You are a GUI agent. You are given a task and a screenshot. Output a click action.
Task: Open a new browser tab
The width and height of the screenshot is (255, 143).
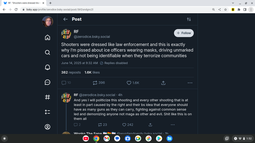click(x=51, y=3)
